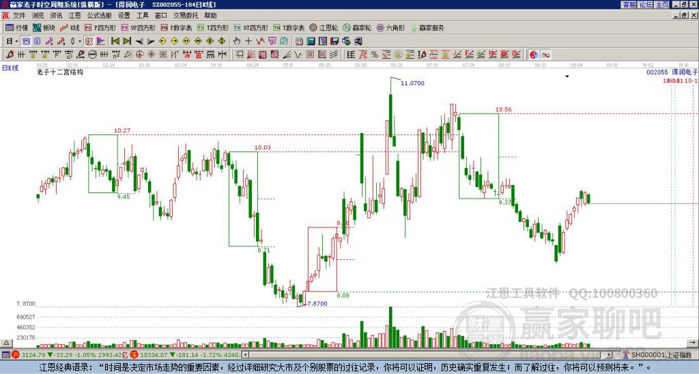Open the P数字表 number table
Screen dimensions: 699x374
176,27
